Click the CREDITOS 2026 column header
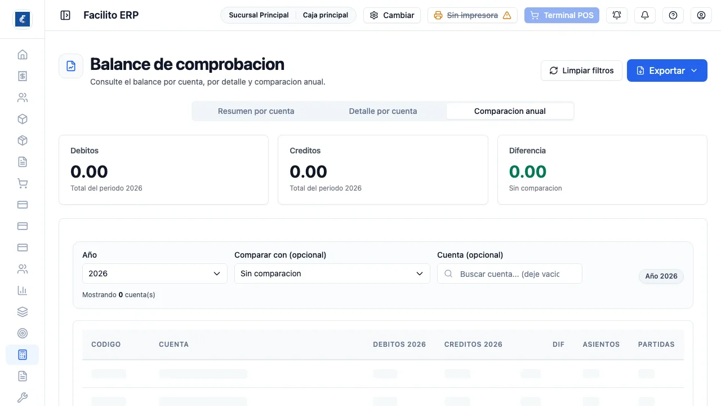The height and width of the screenshot is (406, 721). point(473,345)
